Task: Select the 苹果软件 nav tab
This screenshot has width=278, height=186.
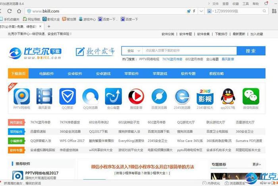Action: (x=131, y=74)
